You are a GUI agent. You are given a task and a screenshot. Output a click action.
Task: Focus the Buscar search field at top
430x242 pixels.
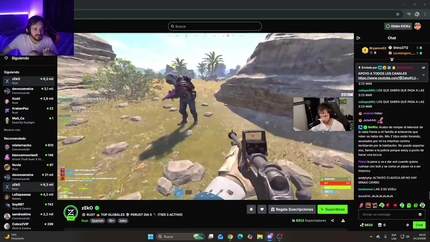click(215, 26)
